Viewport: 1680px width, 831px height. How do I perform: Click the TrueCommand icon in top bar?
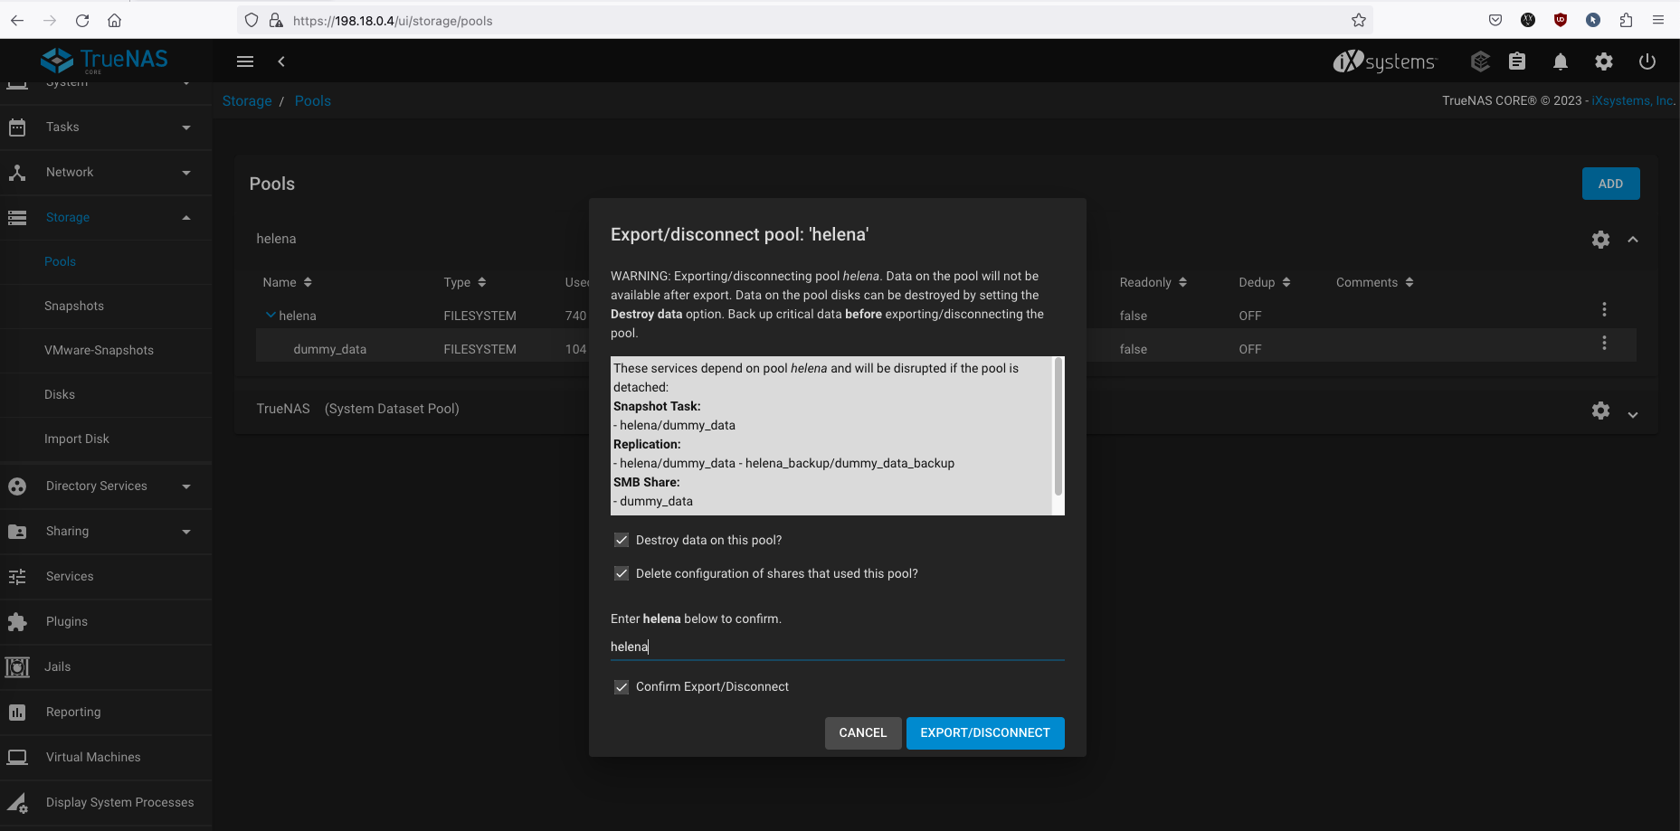coord(1480,61)
